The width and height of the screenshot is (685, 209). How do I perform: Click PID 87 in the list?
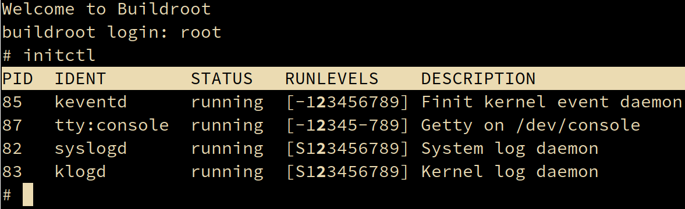tap(12, 125)
